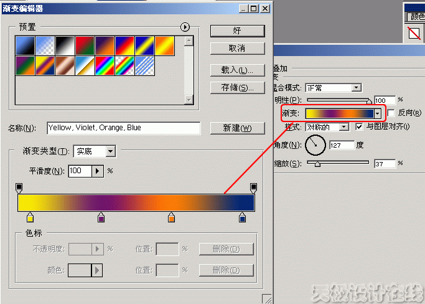Select the violet color stop
Screen dimensions: 425x304
[101, 217]
